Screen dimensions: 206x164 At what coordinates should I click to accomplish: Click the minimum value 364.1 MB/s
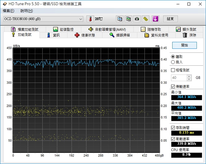[x=186, y=97]
